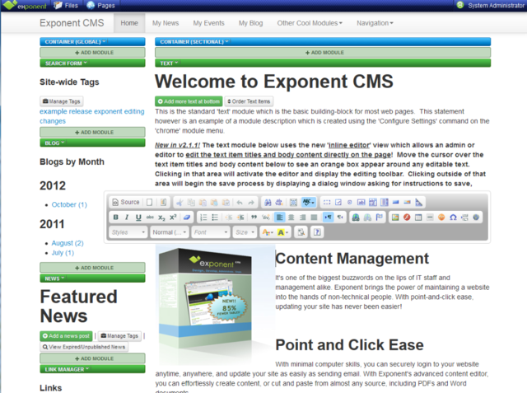Open Find with the binoculars icon
527x393 pixels.
coord(268,203)
